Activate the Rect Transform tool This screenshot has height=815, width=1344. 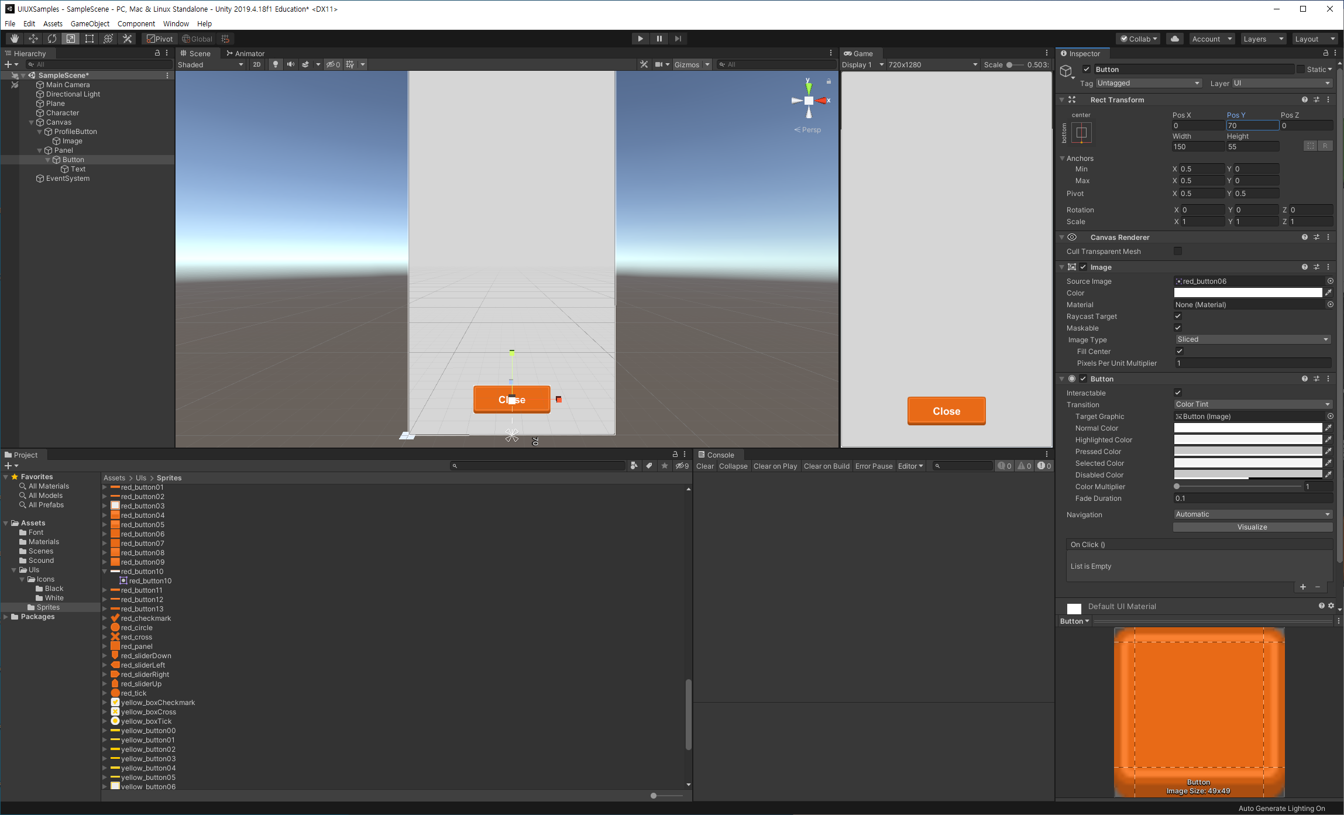tap(90, 39)
